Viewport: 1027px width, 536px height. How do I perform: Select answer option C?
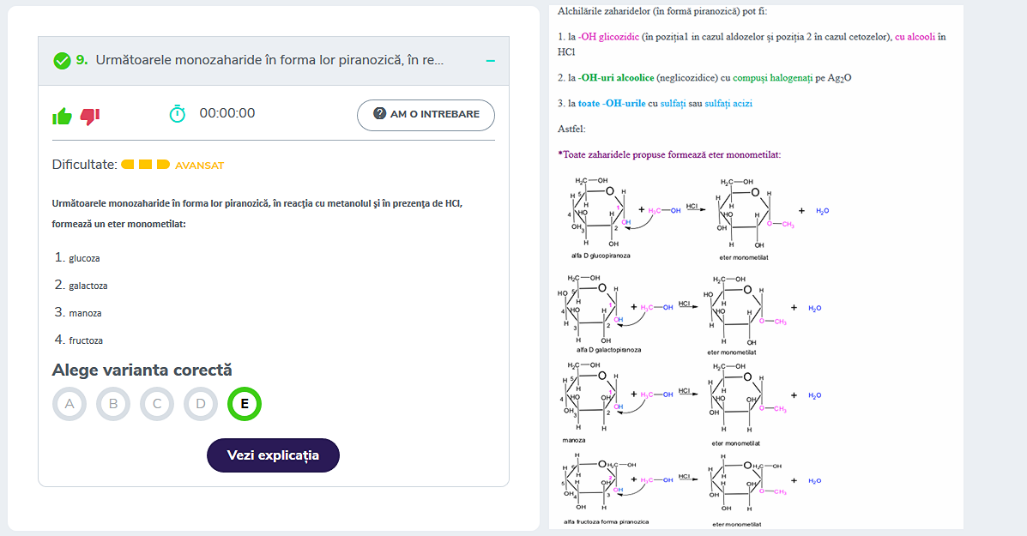pos(157,404)
